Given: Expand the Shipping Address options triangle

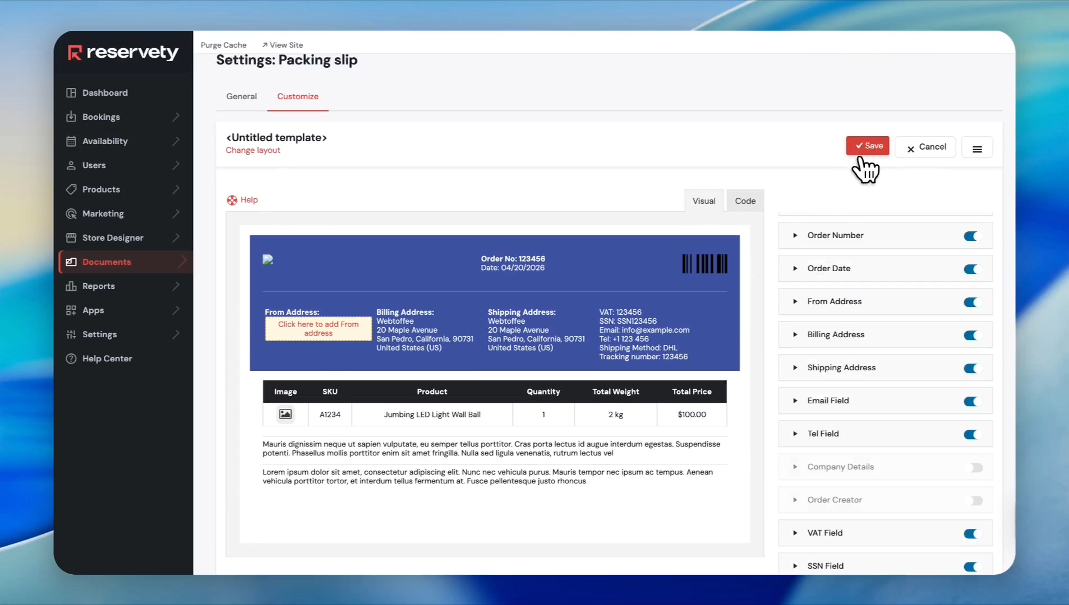Looking at the screenshot, I should click(795, 368).
